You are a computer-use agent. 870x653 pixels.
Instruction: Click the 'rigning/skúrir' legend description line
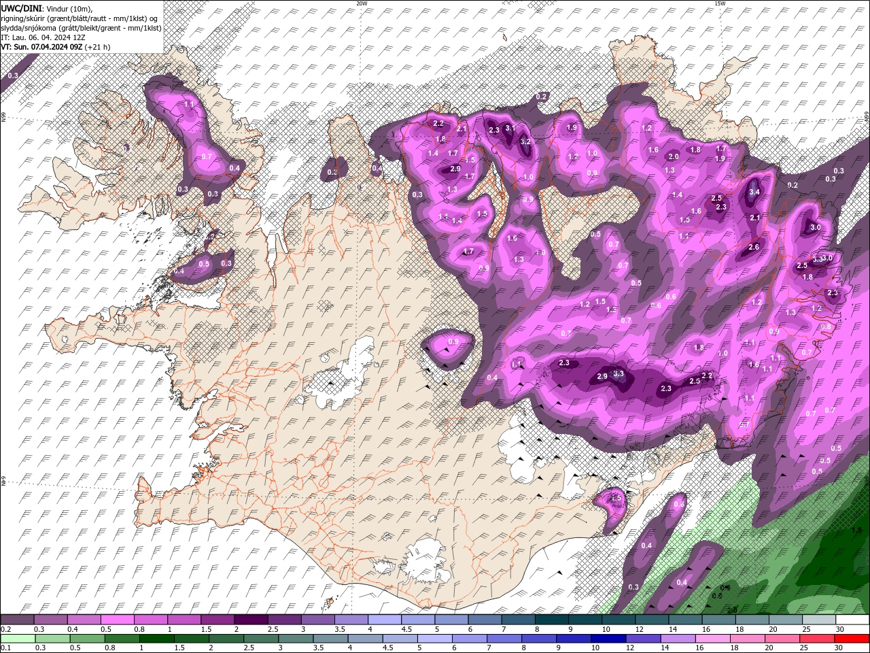tap(80, 18)
